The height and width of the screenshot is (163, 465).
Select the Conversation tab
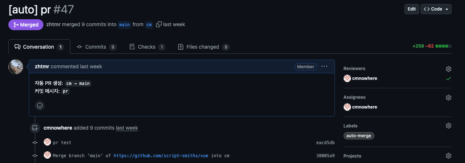(x=39, y=47)
